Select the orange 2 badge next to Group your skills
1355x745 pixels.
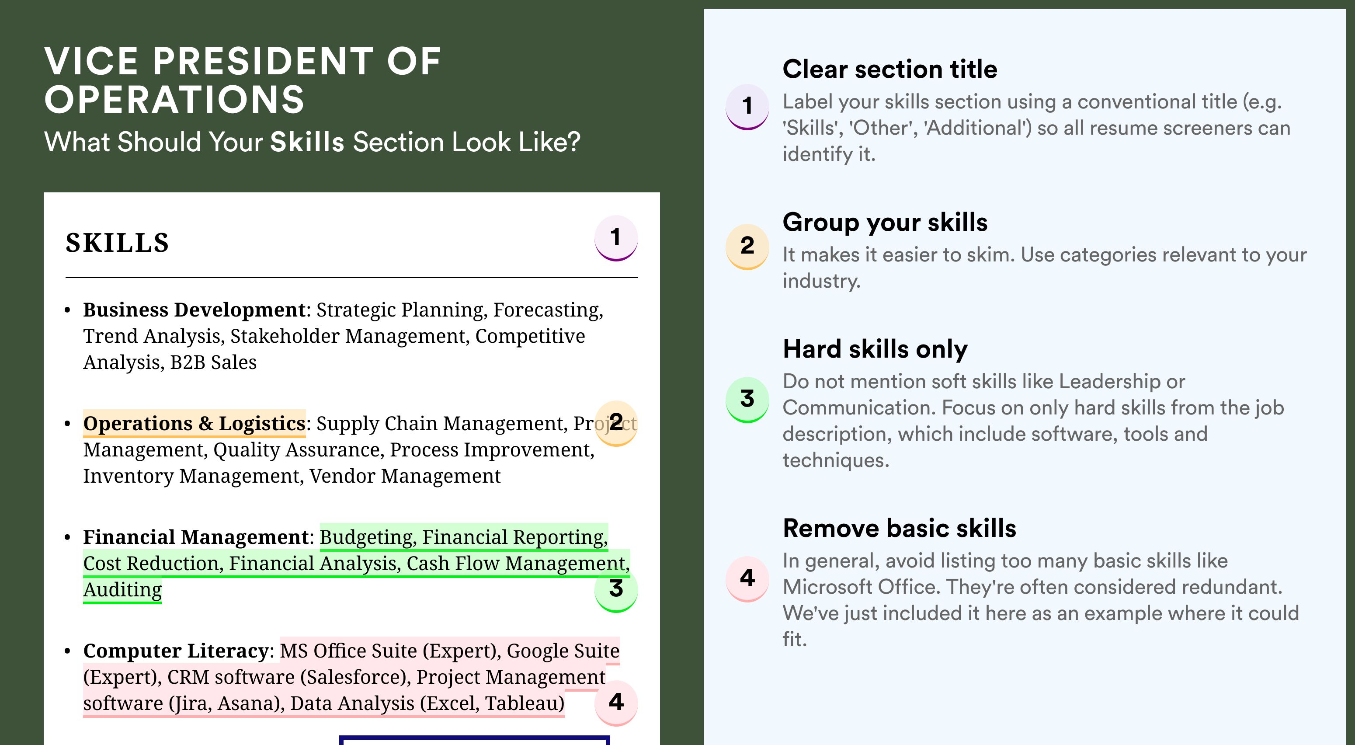747,247
